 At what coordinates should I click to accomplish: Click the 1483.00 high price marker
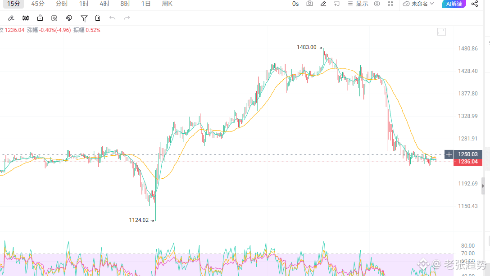click(x=309, y=47)
